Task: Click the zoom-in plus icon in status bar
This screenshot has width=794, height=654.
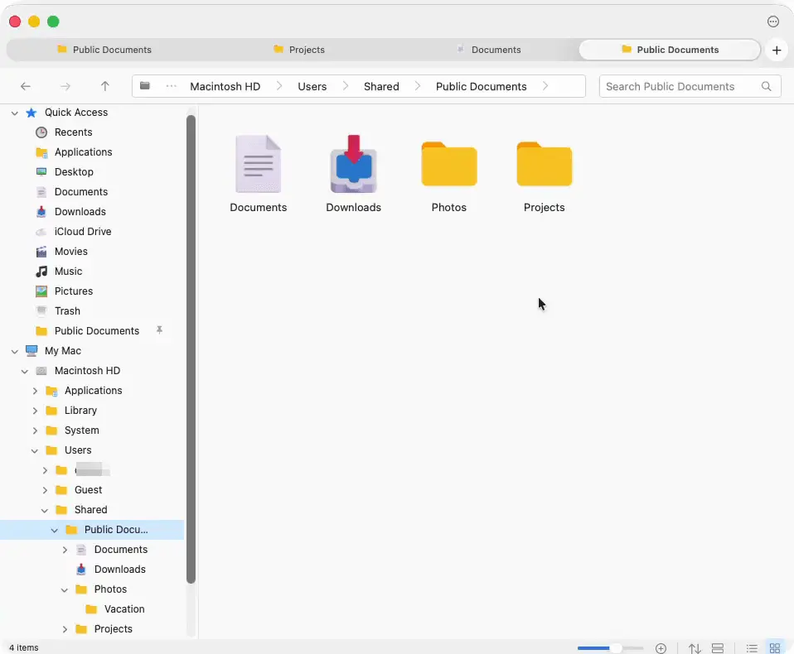Action: [661, 648]
